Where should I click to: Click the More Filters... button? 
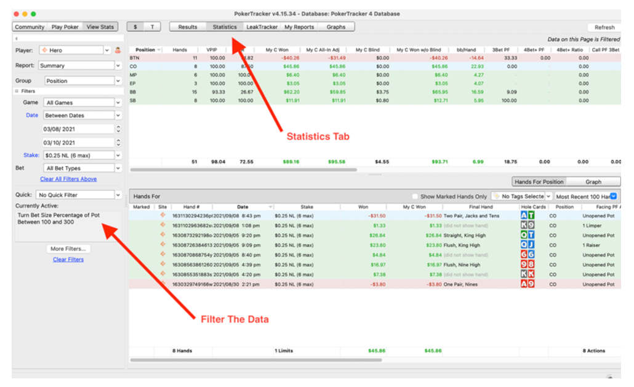point(68,249)
